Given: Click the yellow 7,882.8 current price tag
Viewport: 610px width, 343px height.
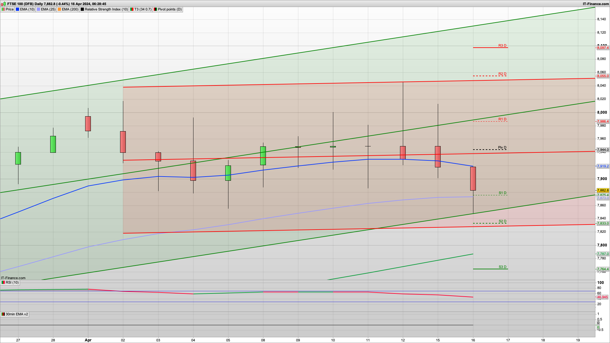Looking at the screenshot, I should tap(603, 190).
